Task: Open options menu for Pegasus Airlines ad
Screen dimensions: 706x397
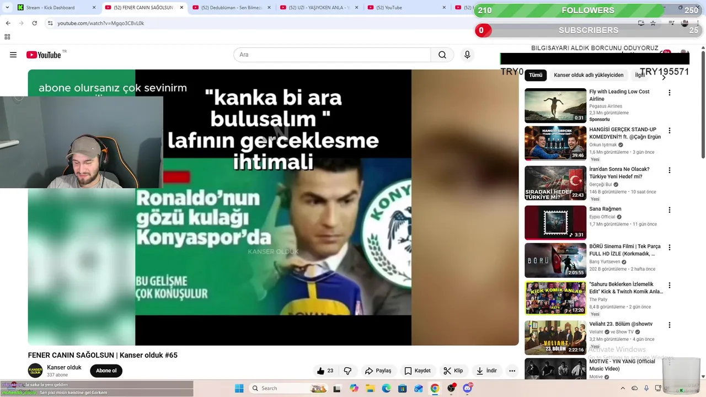Action: pyautogui.click(x=670, y=93)
